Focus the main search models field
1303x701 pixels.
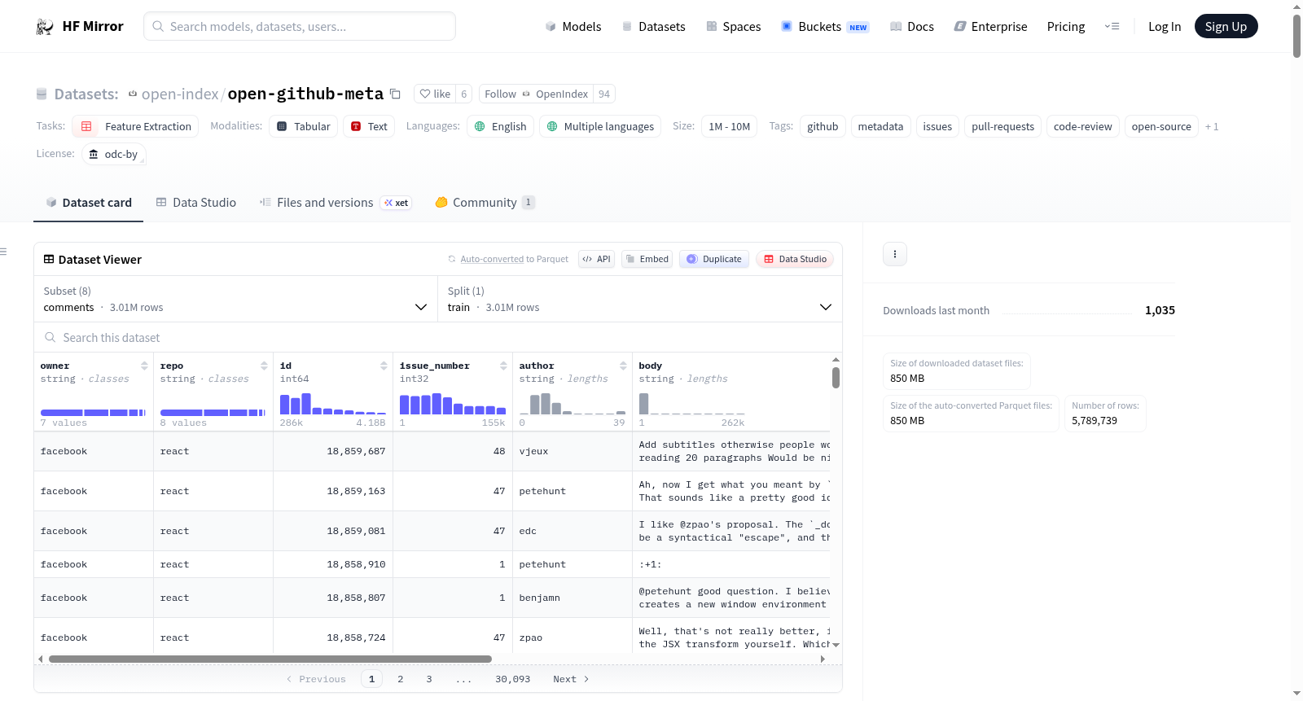pyautogui.click(x=300, y=26)
